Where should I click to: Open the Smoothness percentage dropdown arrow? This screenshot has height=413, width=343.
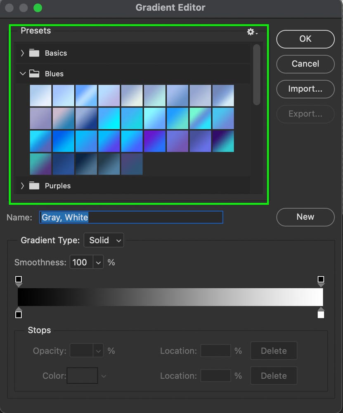tap(98, 263)
